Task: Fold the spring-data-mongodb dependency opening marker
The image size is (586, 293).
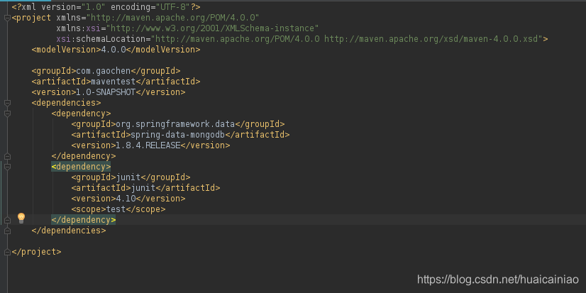Action: [7, 114]
